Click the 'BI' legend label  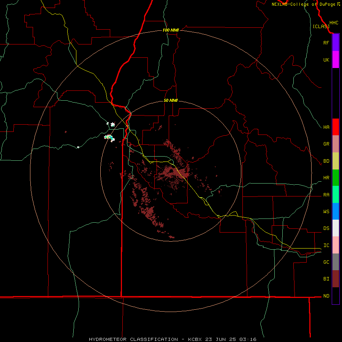click(x=326, y=279)
